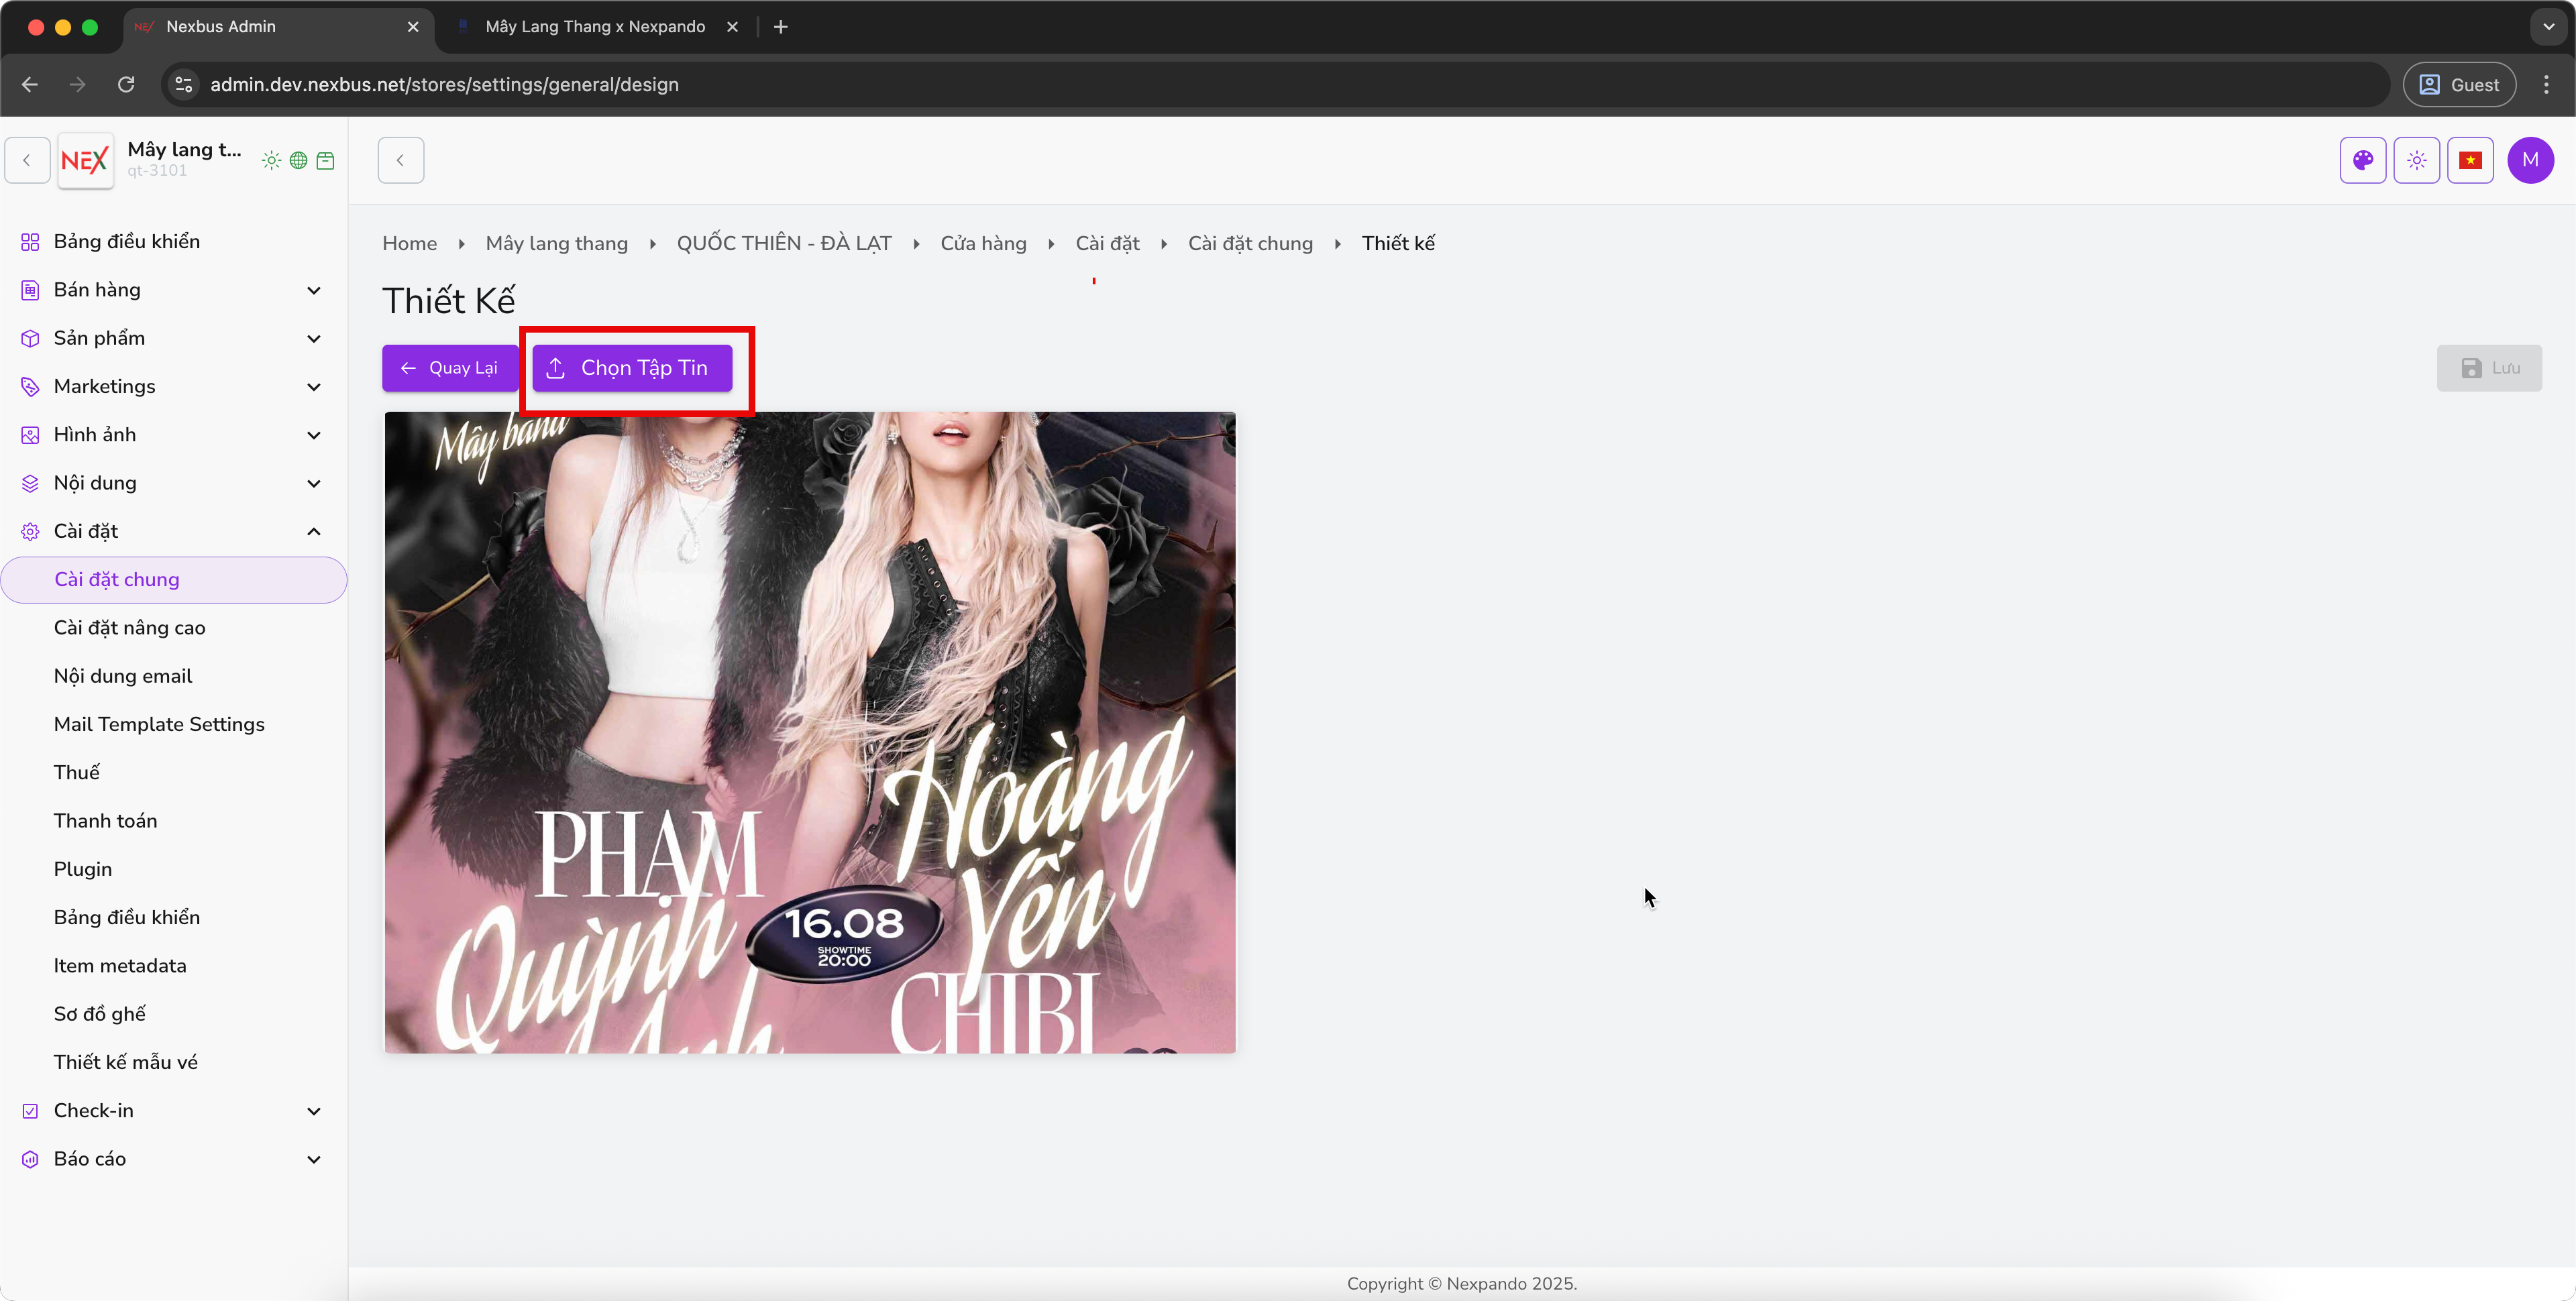Click back chevron left of NEX logo
Image resolution: width=2576 pixels, height=1301 pixels.
coord(27,160)
